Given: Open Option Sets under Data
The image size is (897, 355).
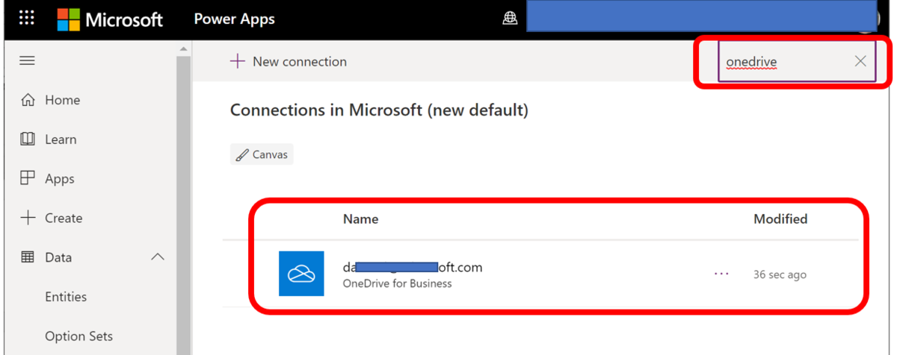Looking at the screenshot, I should click(x=78, y=336).
